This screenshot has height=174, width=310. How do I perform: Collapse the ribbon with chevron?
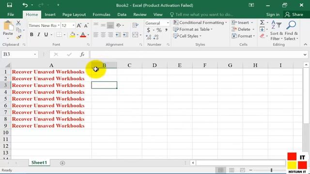[306, 44]
